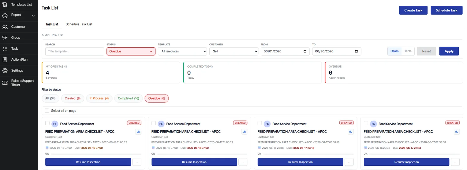Focus the Search title, template input
467x170 pixels.
pos(75,51)
